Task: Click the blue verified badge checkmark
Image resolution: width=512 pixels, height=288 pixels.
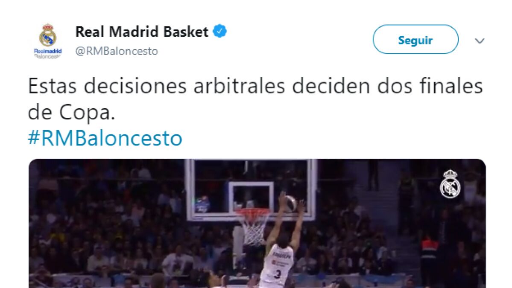Action: point(220,31)
